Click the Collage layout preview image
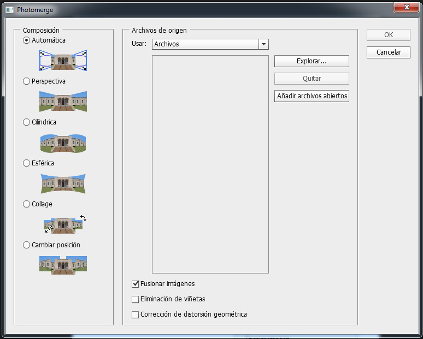The height and width of the screenshot is (339, 423). point(63,224)
